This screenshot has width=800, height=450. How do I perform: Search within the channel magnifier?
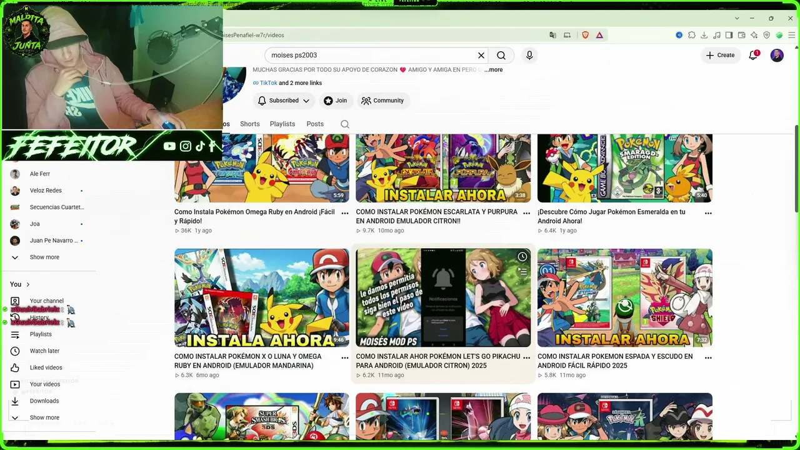tap(345, 124)
